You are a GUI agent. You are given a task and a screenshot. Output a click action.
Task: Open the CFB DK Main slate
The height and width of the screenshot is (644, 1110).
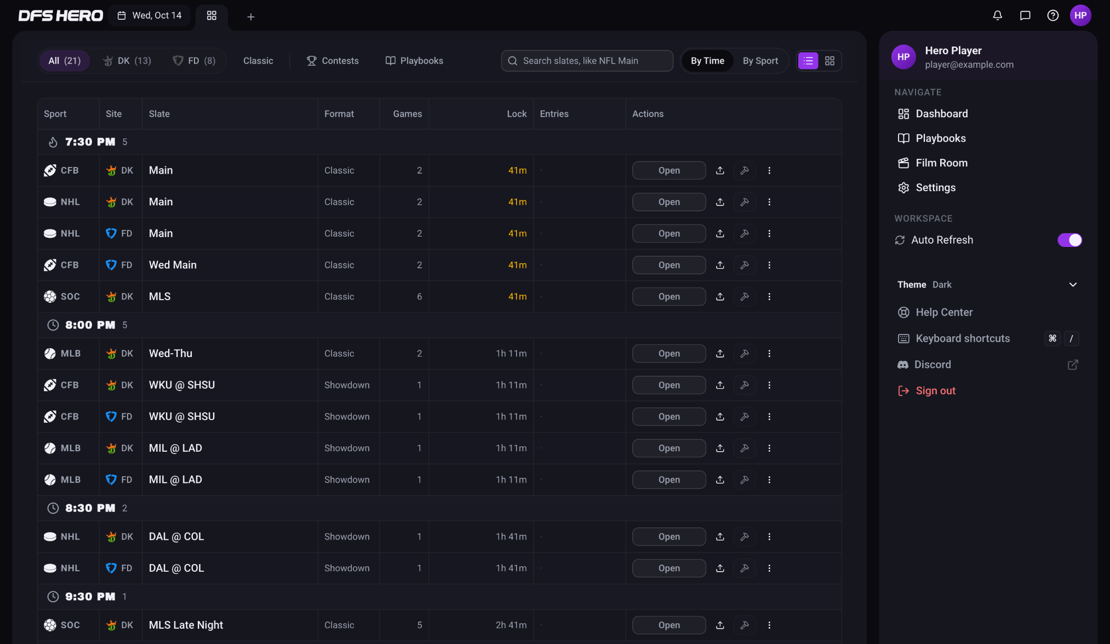click(669, 170)
